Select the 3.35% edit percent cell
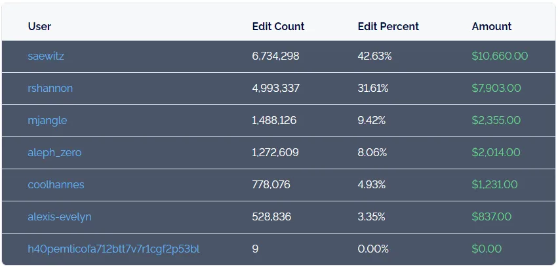Screen dimensions: 558x267 point(372,216)
